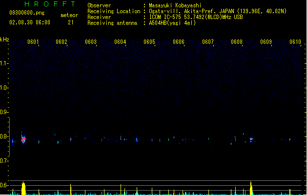Click the bright meteor echo after 0608

(x=251, y=139)
